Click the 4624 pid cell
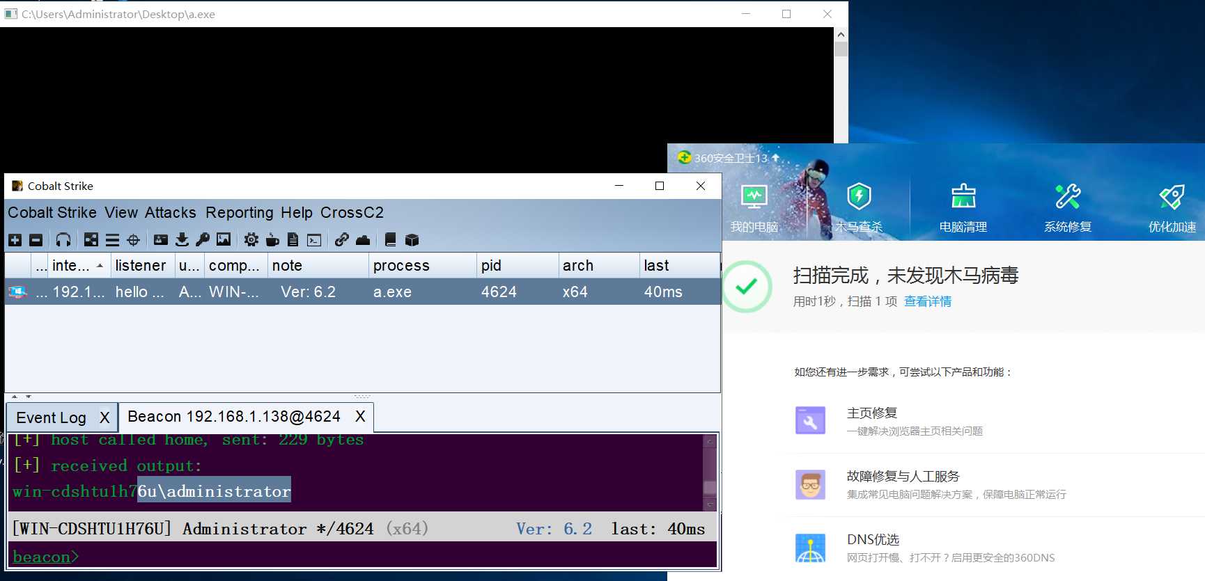This screenshot has width=1205, height=581. 517,292
